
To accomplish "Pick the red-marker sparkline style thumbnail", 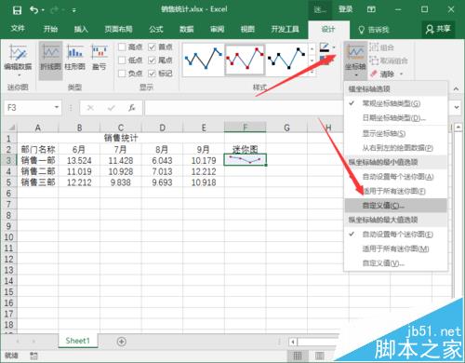I will pyautogui.click(x=245, y=60).
